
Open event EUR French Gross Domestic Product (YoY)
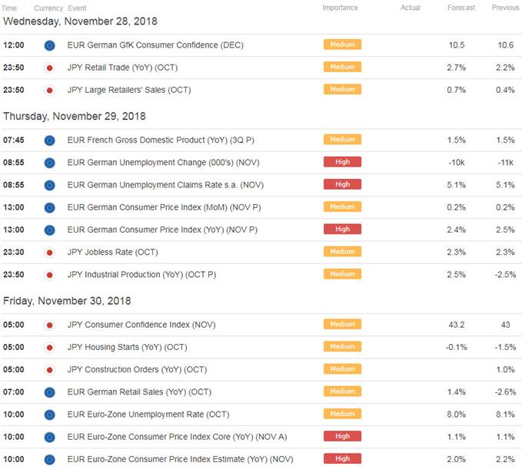[161, 140]
